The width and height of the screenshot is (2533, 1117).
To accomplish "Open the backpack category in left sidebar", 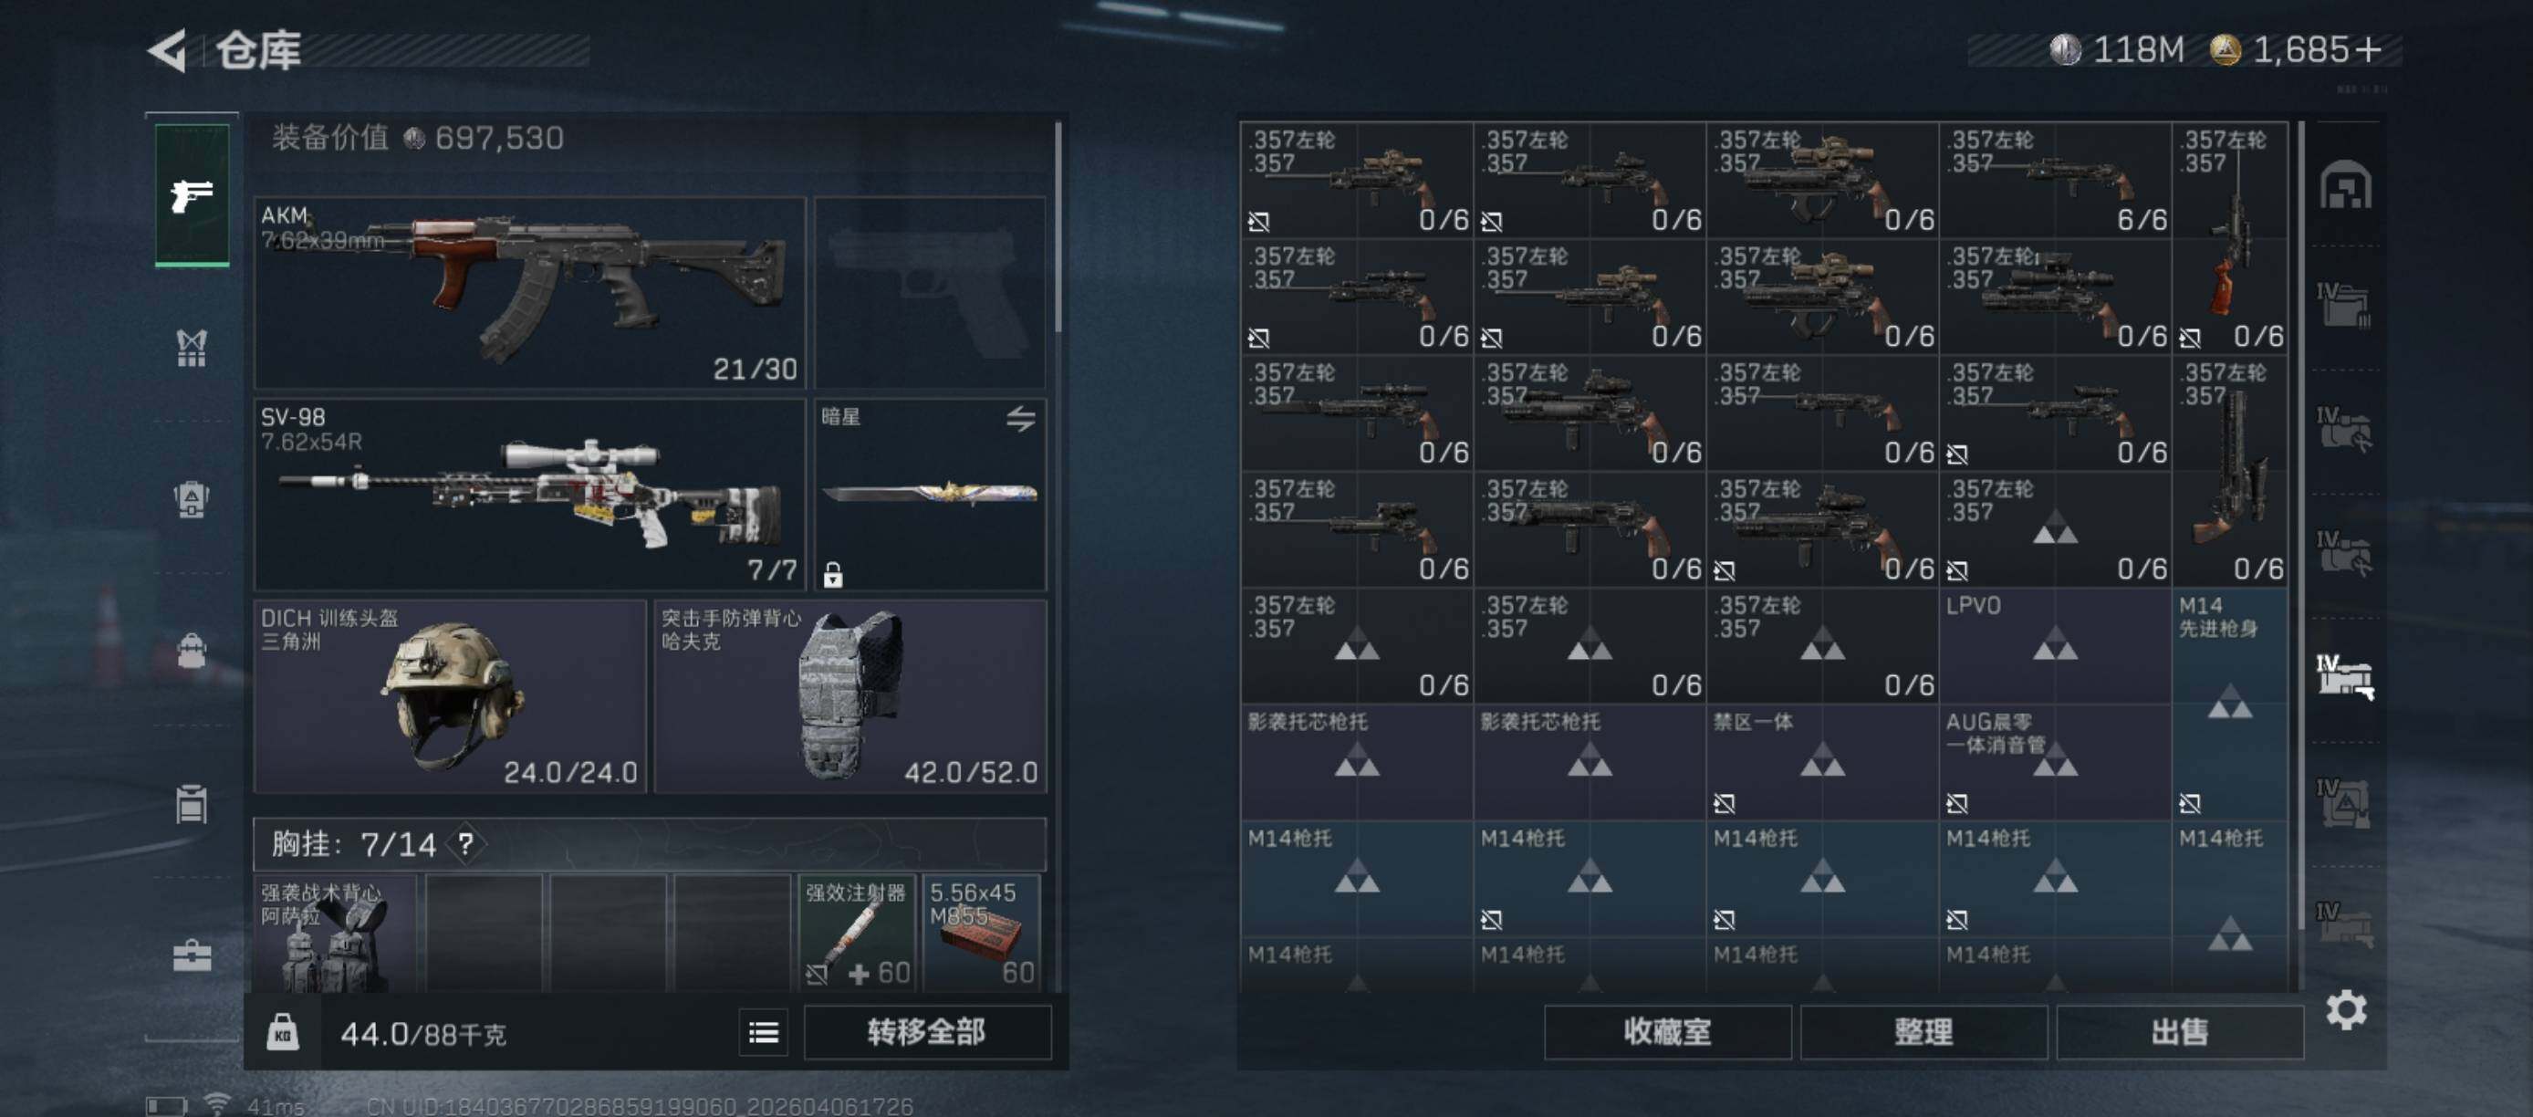I will click(x=192, y=650).
